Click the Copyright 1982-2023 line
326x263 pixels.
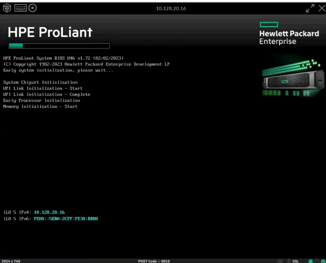point(86,64)
